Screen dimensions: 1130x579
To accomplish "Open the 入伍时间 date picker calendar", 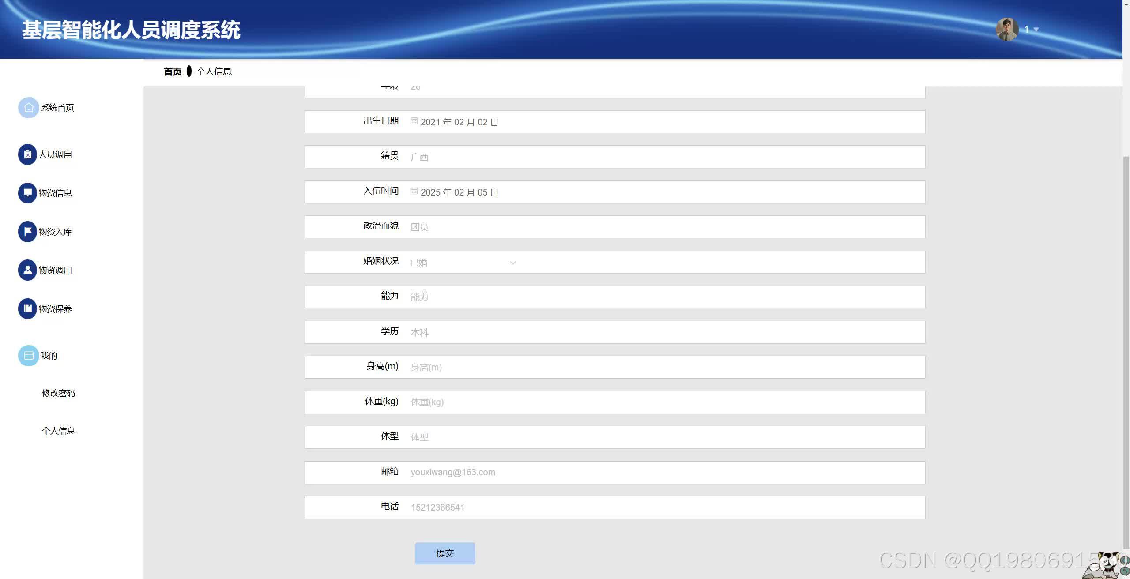I will pos(414,192).
